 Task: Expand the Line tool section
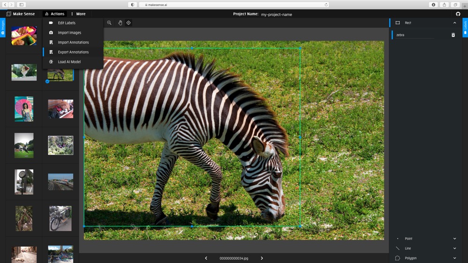tap(454, 248)
